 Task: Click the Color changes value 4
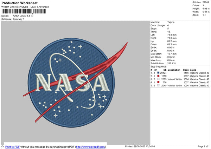(168, 25)
